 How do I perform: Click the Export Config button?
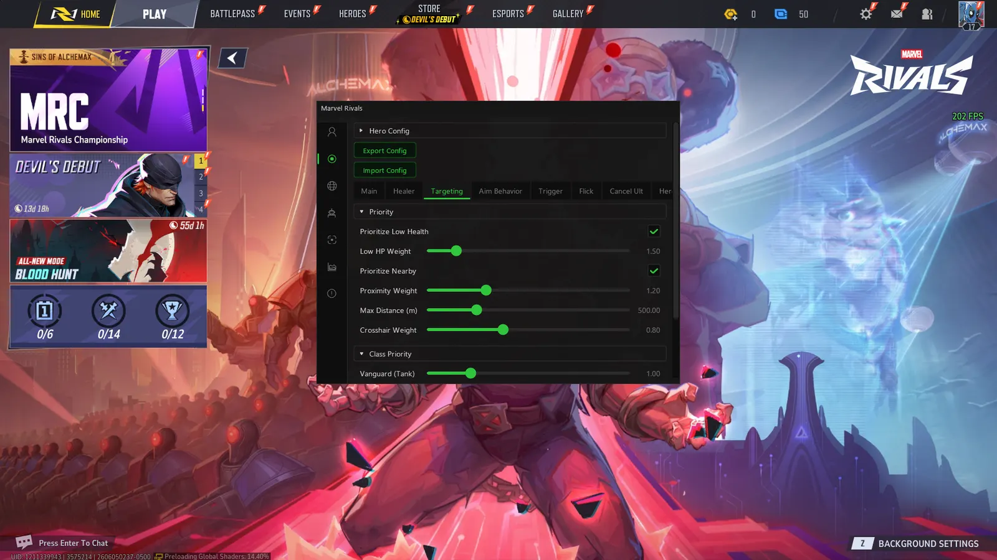point(384,151)
